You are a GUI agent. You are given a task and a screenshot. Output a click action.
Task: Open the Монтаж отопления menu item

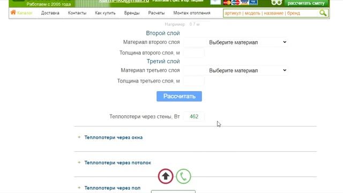click(192, 13)
